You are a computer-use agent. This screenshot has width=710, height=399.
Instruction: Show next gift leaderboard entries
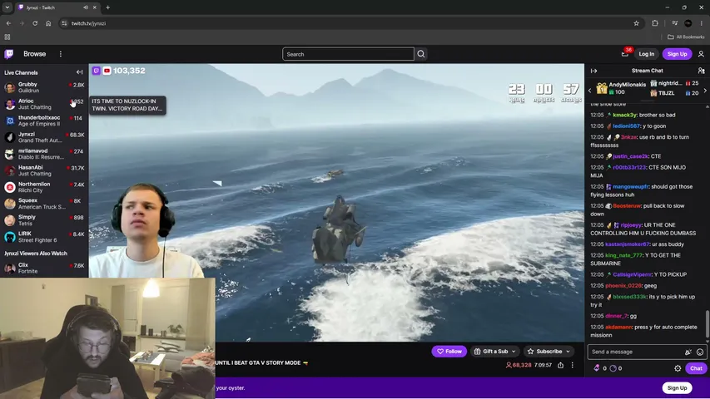point(705,91)
